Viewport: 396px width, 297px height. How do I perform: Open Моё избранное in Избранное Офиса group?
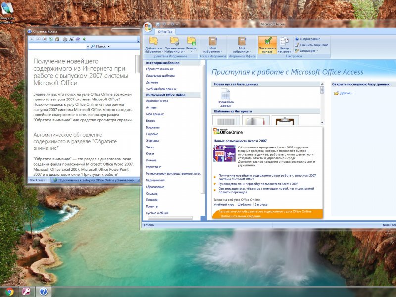click(x=242, y=45)
